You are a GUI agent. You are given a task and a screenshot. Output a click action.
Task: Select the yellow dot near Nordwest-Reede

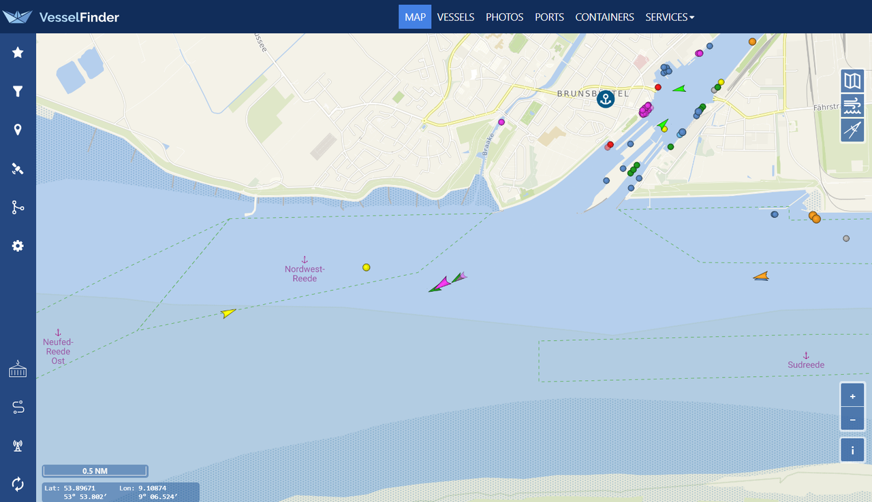pyautogui.click(x=367, y=267)
